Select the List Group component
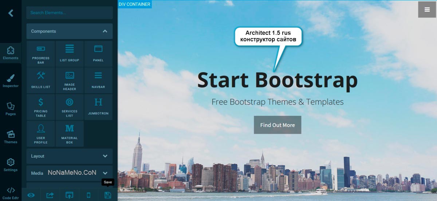The height and width of the screenshot is (201, 437). 69,54
